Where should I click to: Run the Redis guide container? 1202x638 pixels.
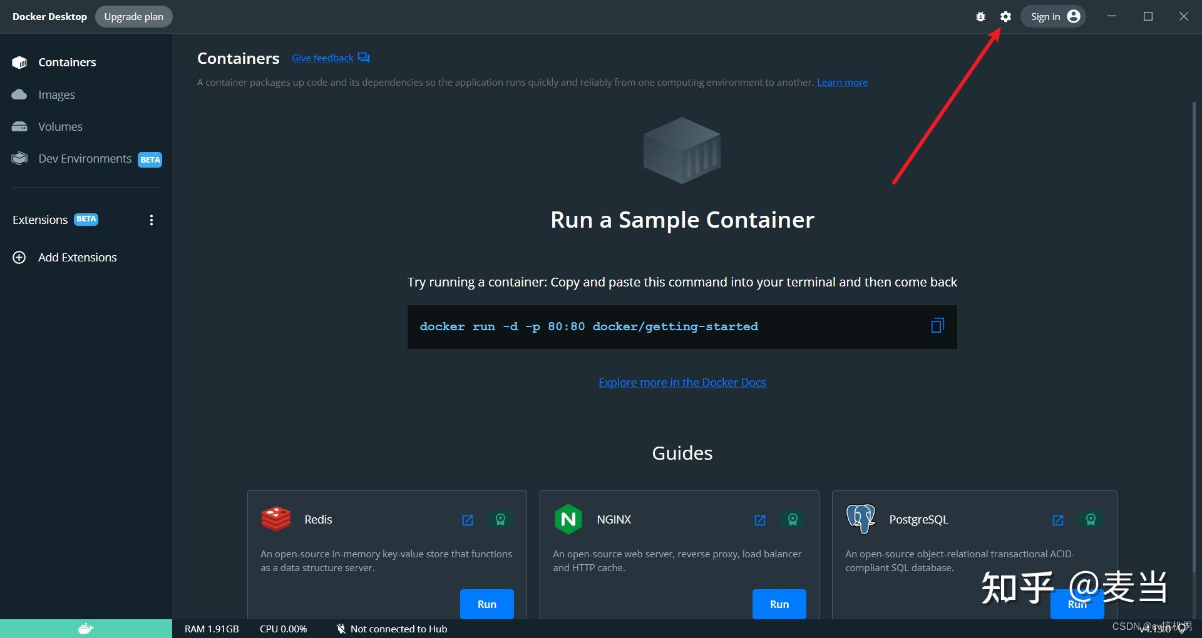point(486,604)
